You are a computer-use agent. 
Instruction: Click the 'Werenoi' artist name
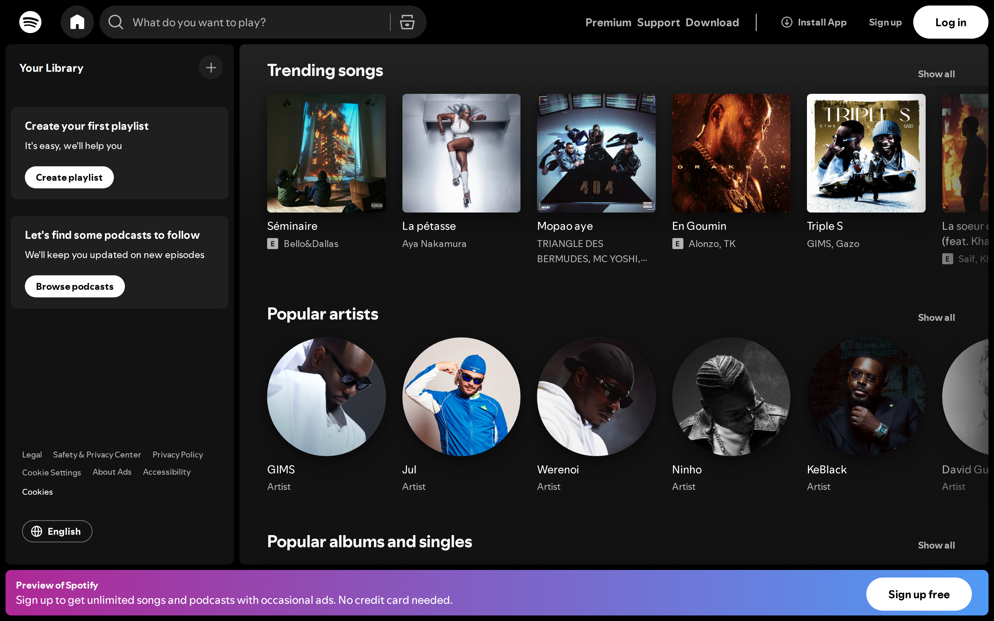[x=558, y=470]
